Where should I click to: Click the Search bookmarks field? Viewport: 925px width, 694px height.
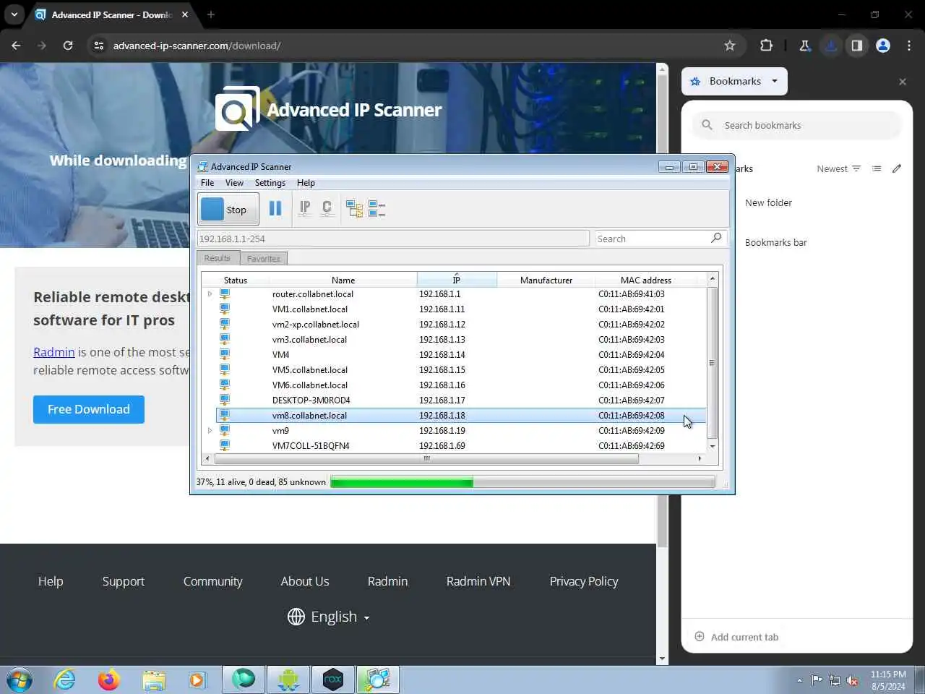tap(797, 125)
